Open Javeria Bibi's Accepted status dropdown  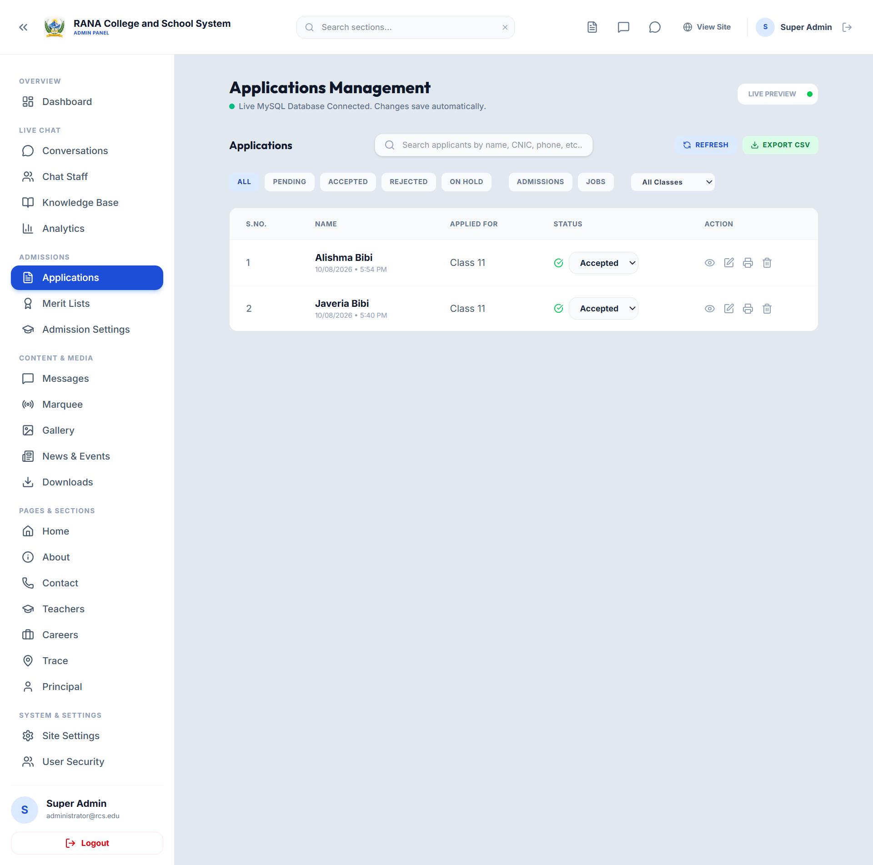click(x=603, y=309)
